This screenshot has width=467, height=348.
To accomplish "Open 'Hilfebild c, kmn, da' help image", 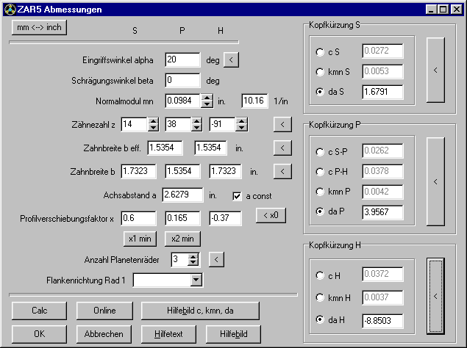I will (200, 311).
